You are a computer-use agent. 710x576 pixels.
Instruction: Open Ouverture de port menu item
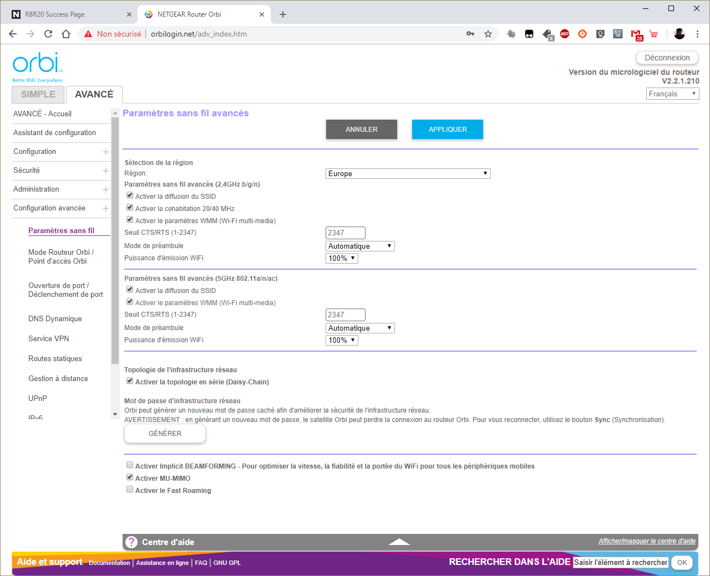[65, 290]
